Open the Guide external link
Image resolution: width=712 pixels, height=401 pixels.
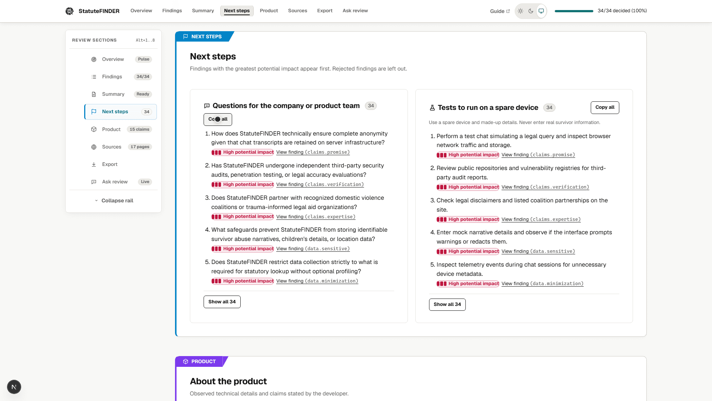coord(500,11)
